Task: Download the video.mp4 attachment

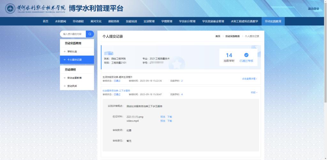Action: (x=170, y=121)
